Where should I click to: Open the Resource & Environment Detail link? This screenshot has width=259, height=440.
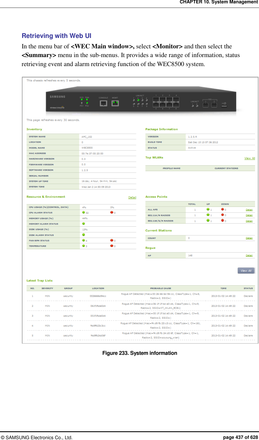pyautogui.click(x=132, y=197)
